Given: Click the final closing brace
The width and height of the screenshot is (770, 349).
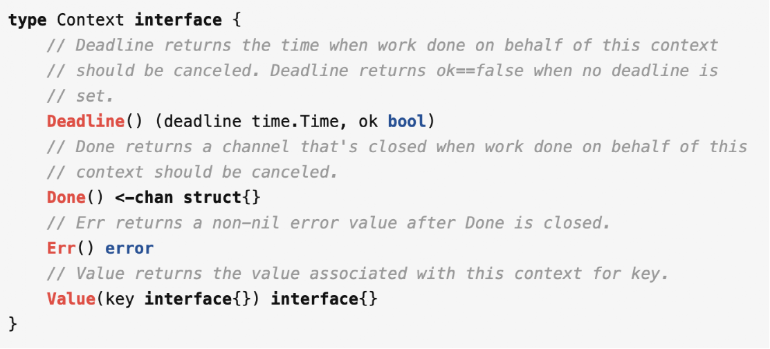Looking at the screenshot, I should point(12,324).
